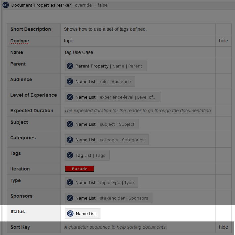Click the Expected Duration placeholder text

[x=138, y=111]
